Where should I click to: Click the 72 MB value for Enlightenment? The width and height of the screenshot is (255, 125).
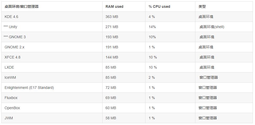(111, 88)
